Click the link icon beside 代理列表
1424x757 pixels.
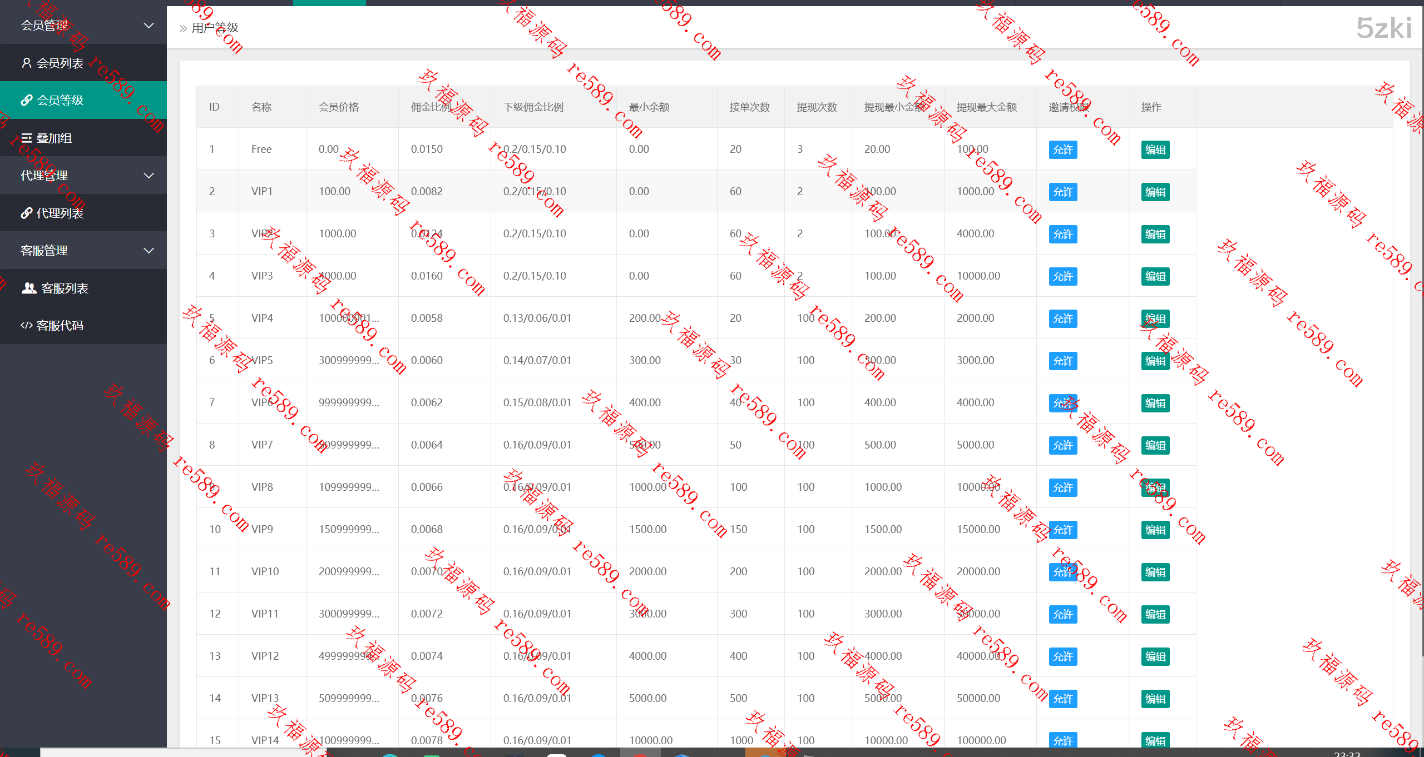click(26, 213)
